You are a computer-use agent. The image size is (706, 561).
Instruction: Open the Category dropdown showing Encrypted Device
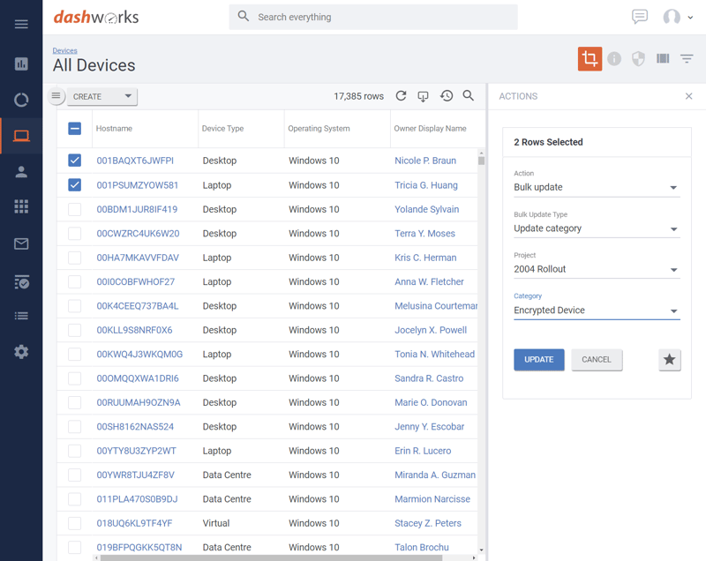(x=597, y=310)
